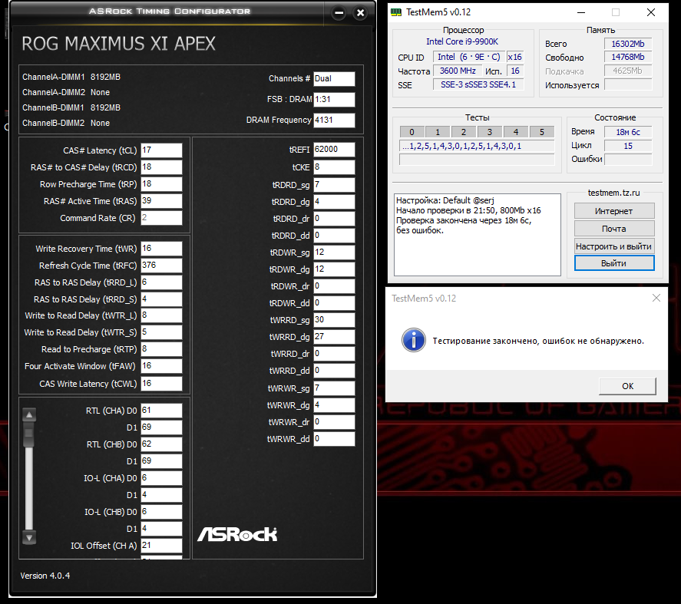
Task: Click the RTL panel scrollbar thumb
Action: [29, 434]
